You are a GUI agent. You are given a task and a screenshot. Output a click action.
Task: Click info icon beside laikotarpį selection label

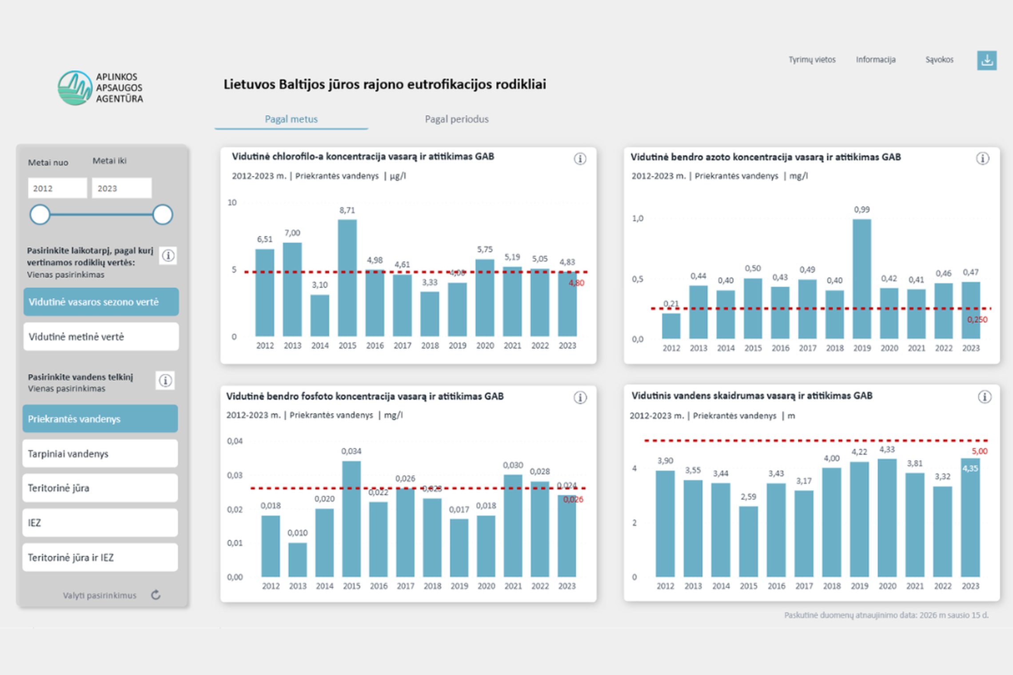coord(168,255)
